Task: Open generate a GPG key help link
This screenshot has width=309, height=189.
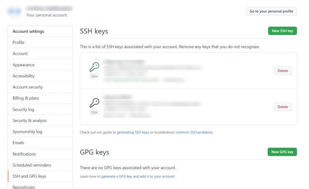Action: (138, 176)
